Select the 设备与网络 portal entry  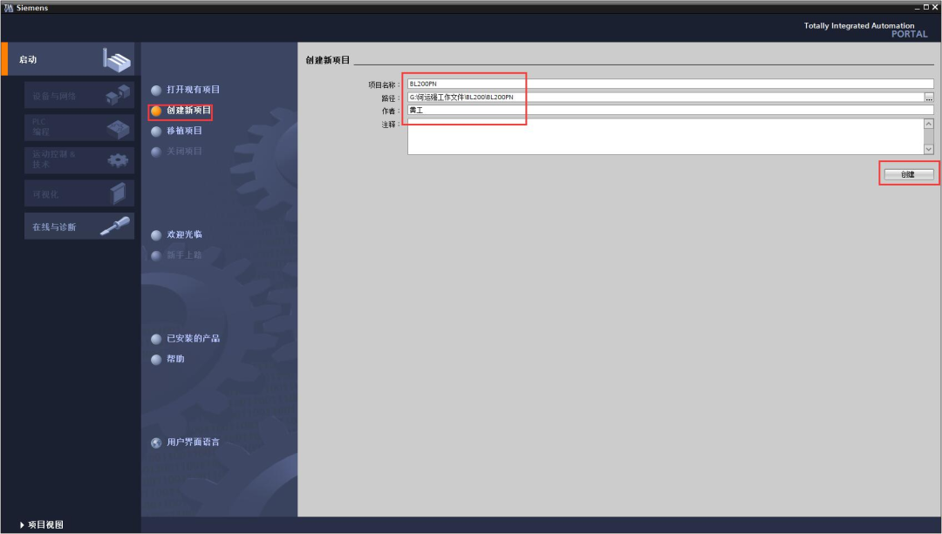point(79,96)
